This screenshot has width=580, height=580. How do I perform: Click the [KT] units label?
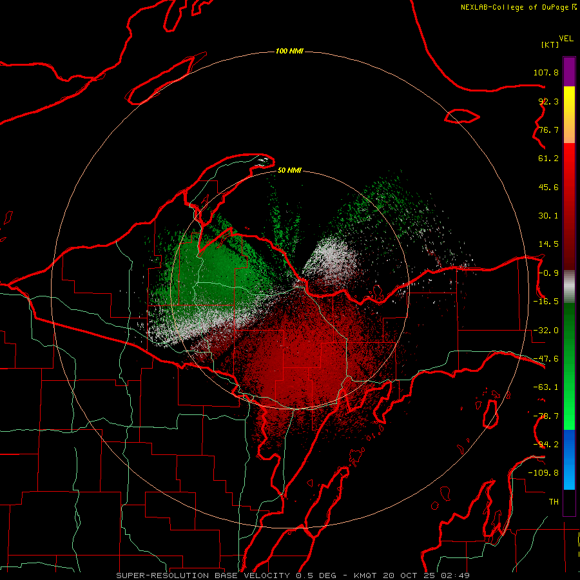point(550,44)
